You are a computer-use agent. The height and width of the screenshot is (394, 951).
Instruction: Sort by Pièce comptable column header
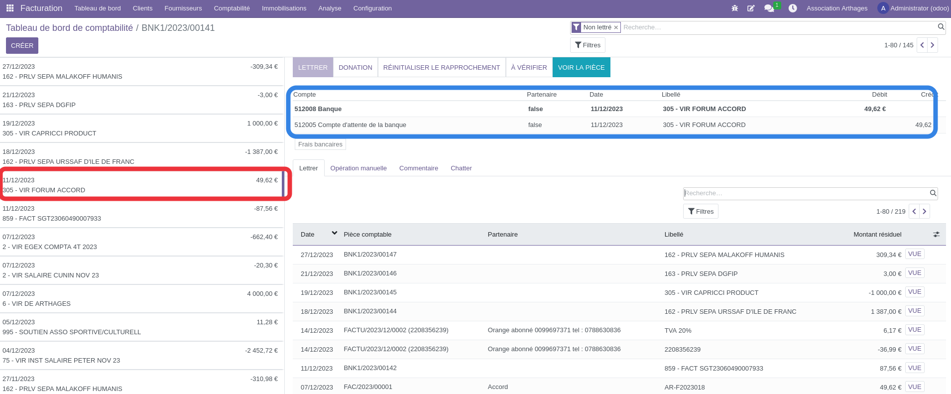click(367, 235)
